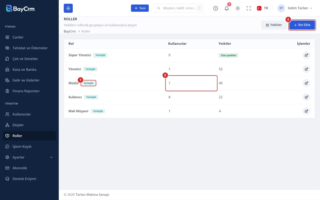Open Destek Erişimi
This screenshot has height=200, width=320.
pos(29,179)
